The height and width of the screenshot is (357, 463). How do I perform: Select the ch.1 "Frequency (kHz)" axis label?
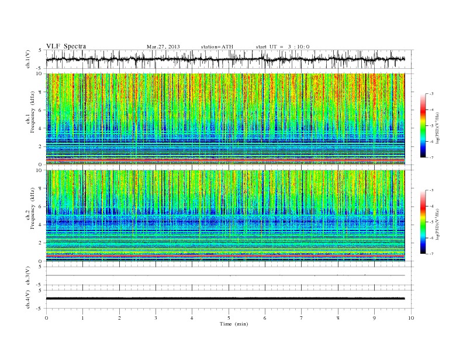point(33,112)
